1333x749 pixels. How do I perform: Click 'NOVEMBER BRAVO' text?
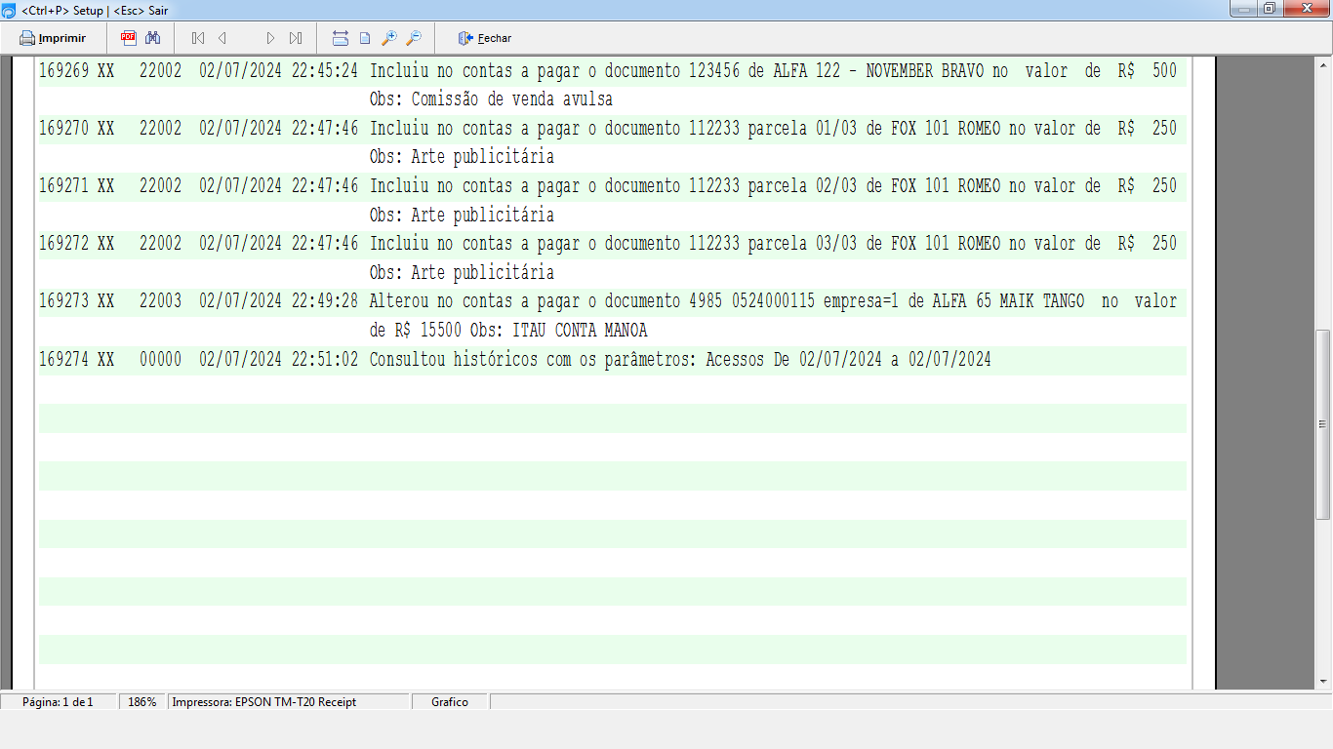pos(925,71)
